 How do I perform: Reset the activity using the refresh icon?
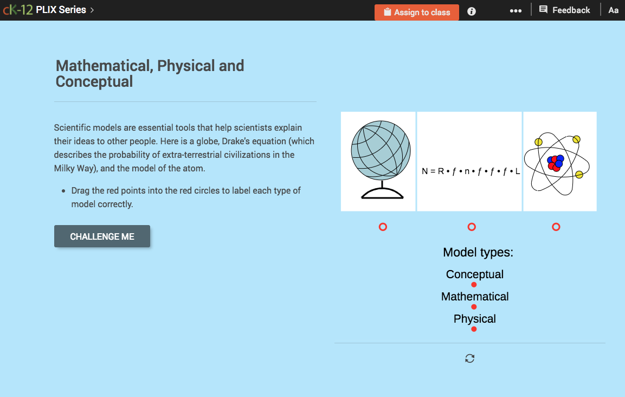pyautogui.click(x=469, y=358)
